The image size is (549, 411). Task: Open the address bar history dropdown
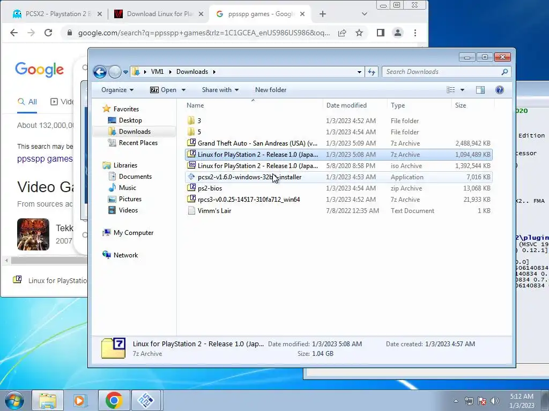[359, 72]
